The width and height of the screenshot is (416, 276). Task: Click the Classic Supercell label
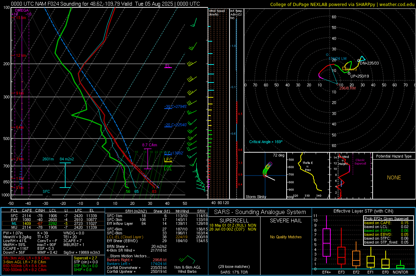[x=360, y=162]
